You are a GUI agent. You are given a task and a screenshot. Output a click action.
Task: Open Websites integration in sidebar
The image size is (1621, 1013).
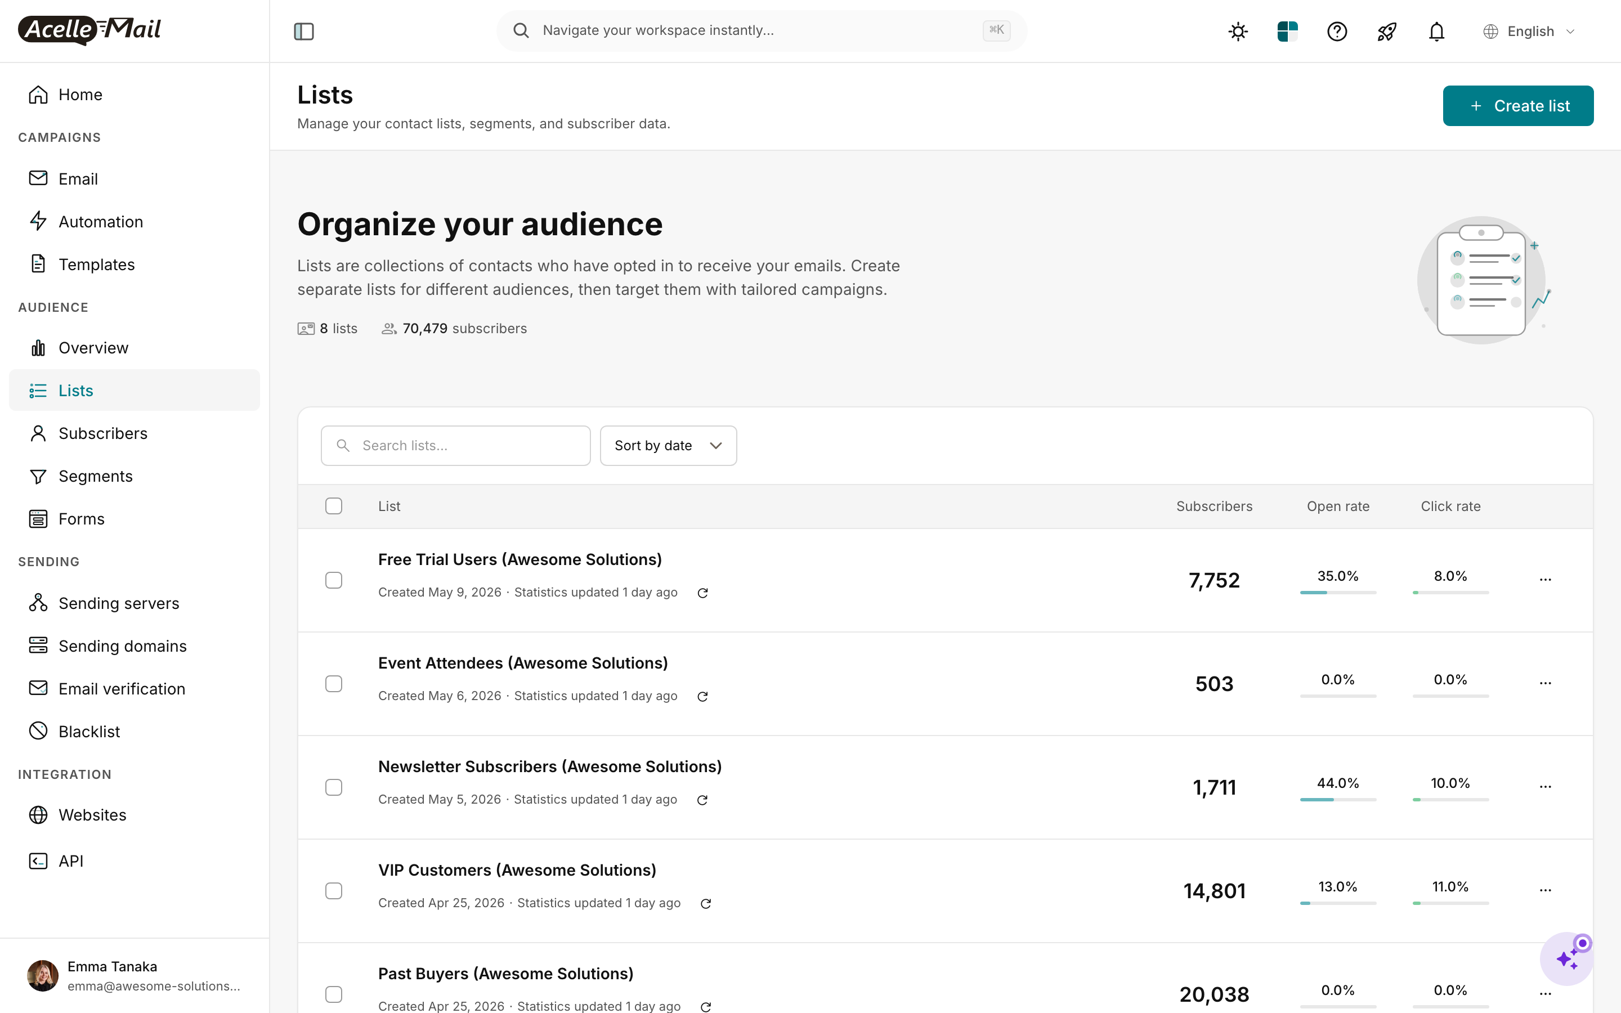point(134,815)
